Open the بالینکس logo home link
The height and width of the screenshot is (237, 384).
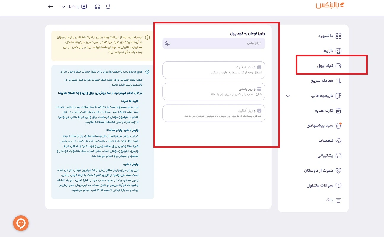coord(330,6)
